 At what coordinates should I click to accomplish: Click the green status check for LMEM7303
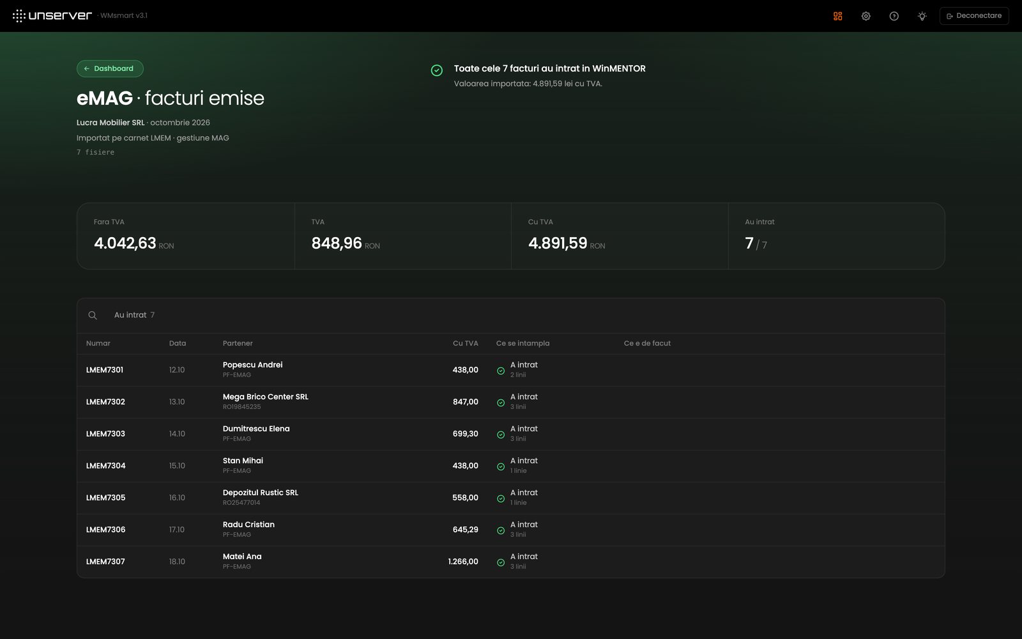click(501, 435)
